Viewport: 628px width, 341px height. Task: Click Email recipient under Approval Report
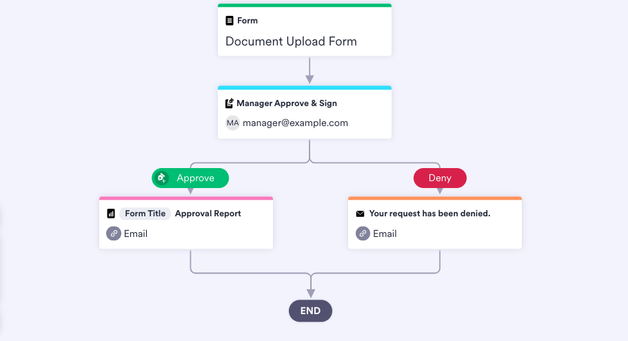coord(136,234)
